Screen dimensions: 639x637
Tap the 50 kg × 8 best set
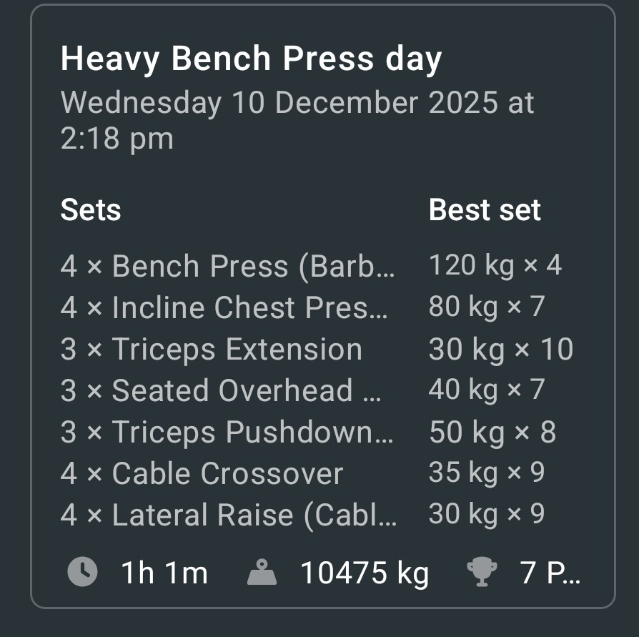492,432
